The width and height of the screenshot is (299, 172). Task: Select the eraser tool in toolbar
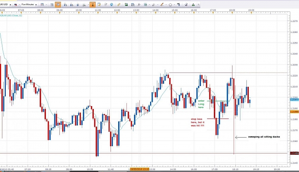pyautogui.click(x=186, y=5)
